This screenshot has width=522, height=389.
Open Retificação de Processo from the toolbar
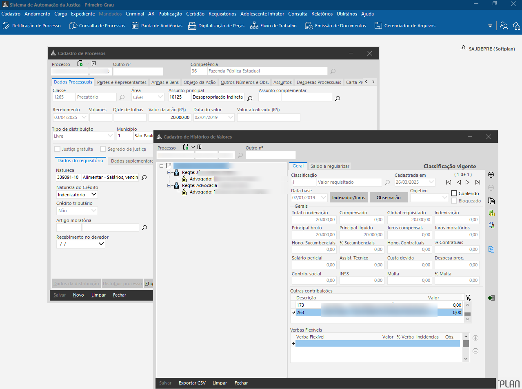pyautogui.click(x=31, y=26)
